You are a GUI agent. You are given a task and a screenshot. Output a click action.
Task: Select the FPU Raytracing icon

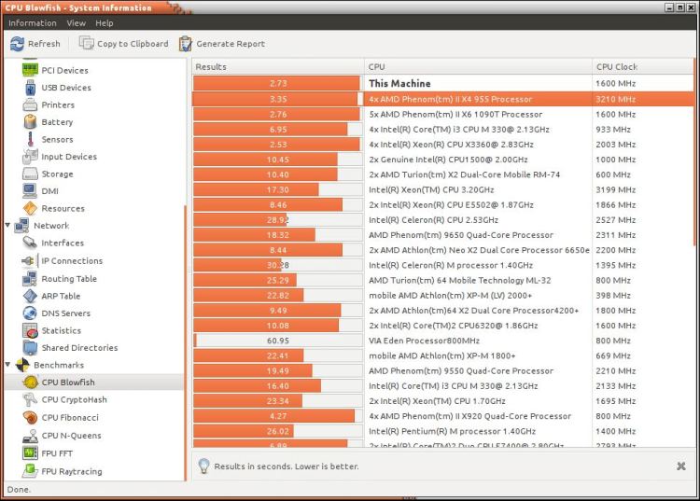[x=30, y=470]
